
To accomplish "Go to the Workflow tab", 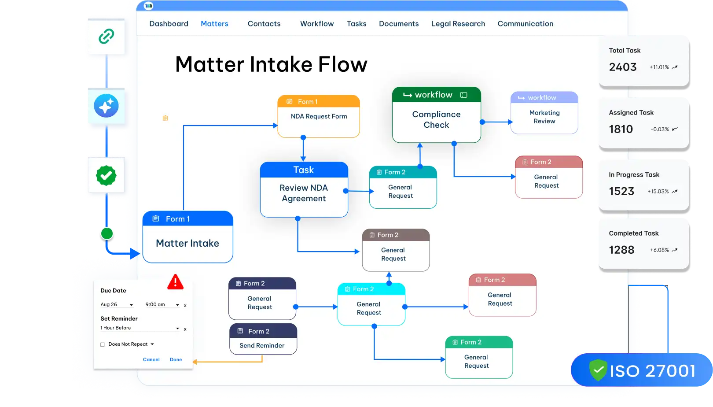I will (x=317, y=24).
